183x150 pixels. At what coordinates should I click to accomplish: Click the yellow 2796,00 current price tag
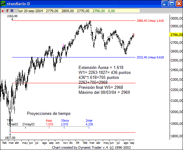pos(176,35)
